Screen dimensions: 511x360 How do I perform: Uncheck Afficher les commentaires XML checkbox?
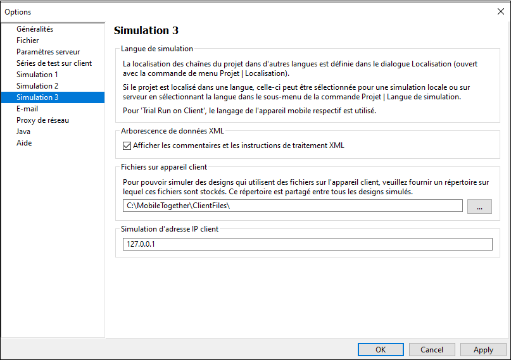click(127, 146)
